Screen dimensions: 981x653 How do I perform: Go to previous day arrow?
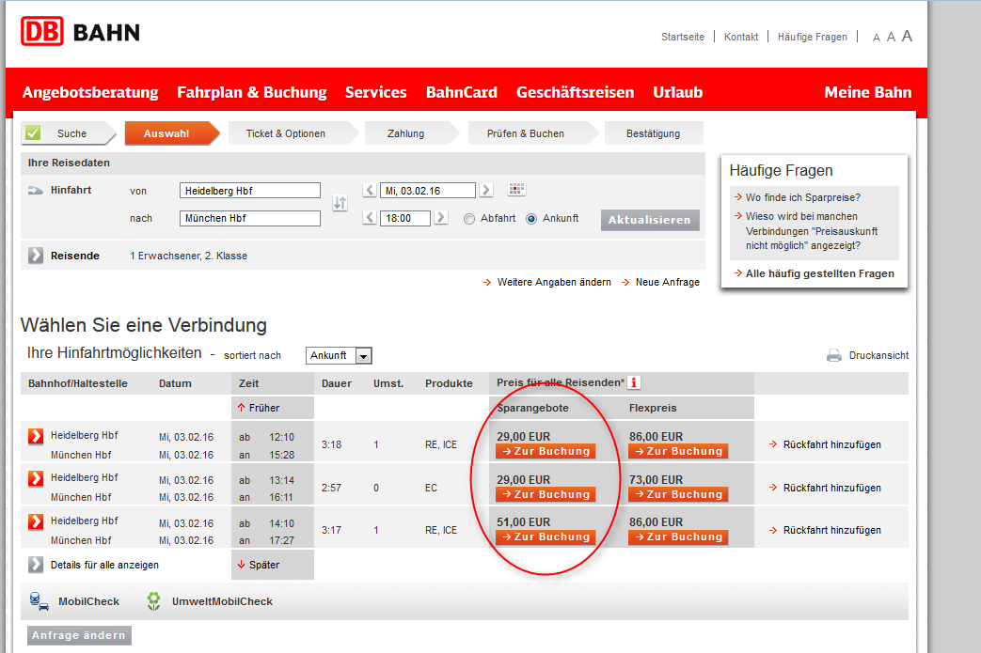369,190
